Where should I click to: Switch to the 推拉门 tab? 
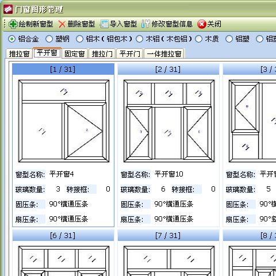pos(102,54)
